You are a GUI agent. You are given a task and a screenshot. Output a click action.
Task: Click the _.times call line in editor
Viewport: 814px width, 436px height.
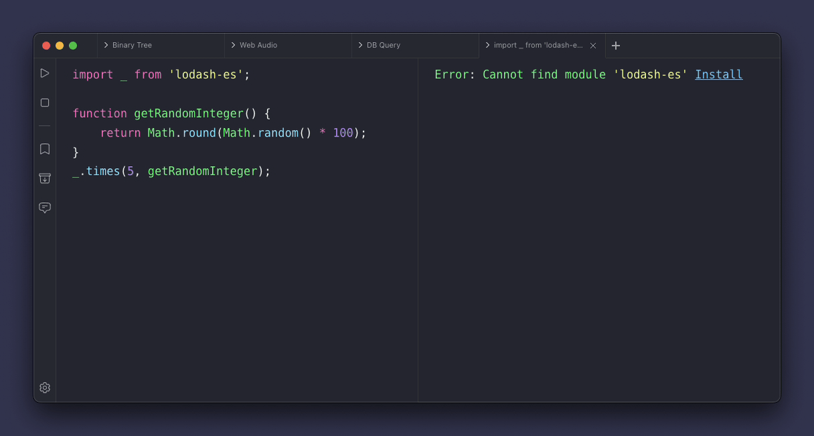pyautogui.click(x=171, y=171)
